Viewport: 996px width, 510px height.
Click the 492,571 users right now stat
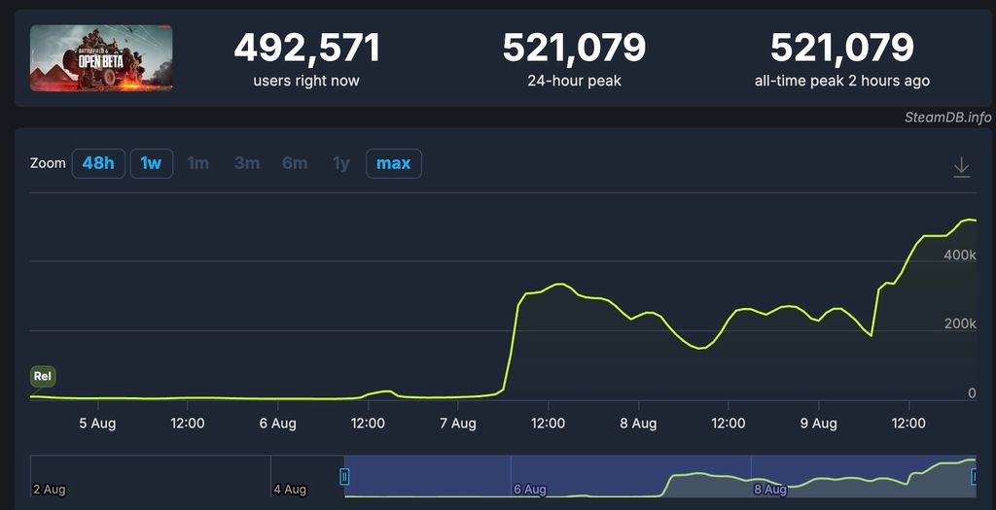pos(306,58)
